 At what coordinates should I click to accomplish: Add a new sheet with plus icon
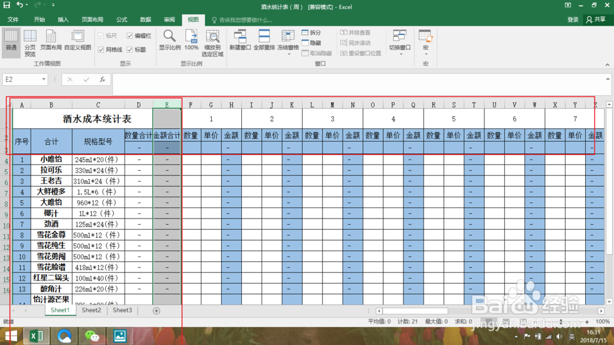pyautogui.click(x=156, y=311)
